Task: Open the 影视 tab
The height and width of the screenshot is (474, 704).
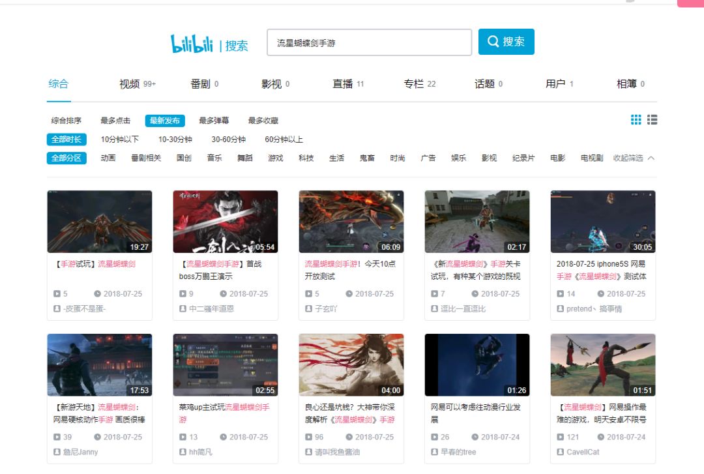Action: pyautogui.click(x=275, y=84)
